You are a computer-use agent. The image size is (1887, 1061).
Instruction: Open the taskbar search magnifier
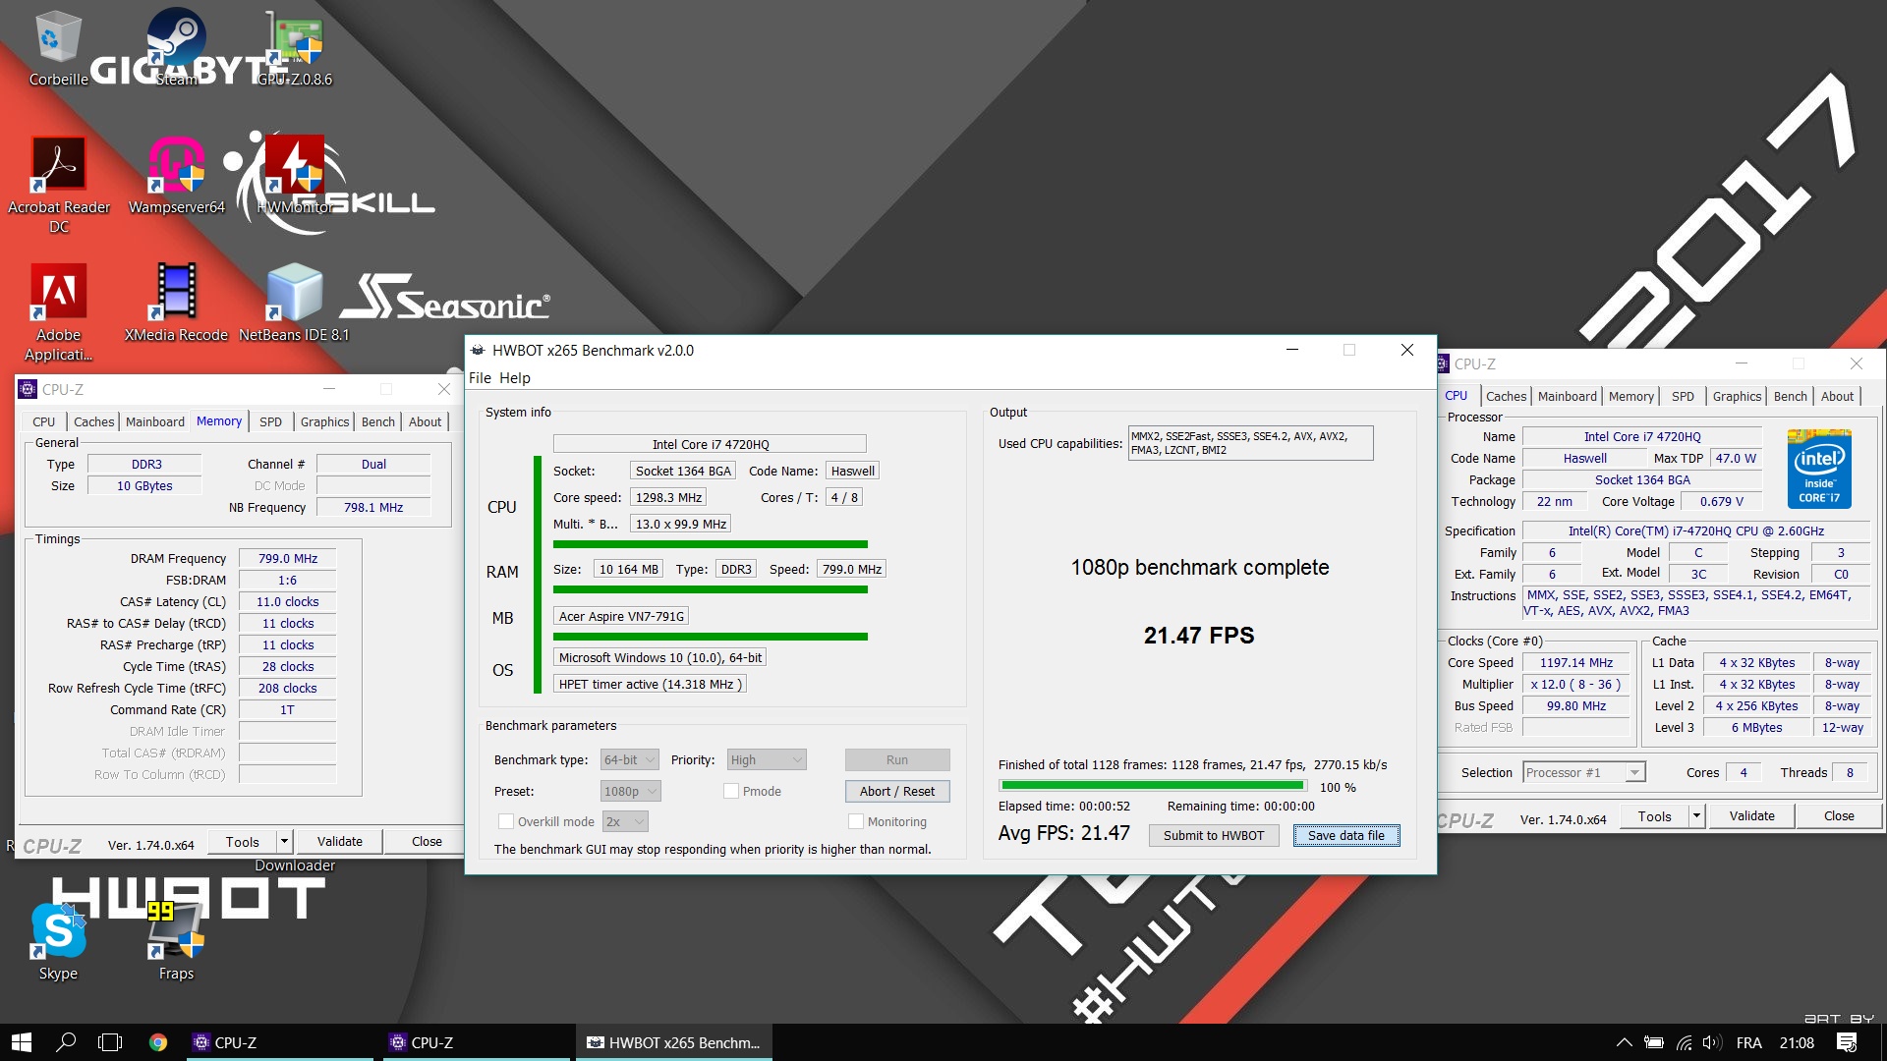(x=66, y=1042)
